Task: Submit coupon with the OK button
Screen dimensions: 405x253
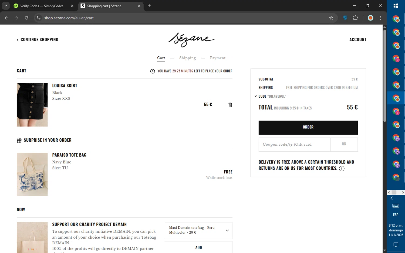Action: [344, 145]
